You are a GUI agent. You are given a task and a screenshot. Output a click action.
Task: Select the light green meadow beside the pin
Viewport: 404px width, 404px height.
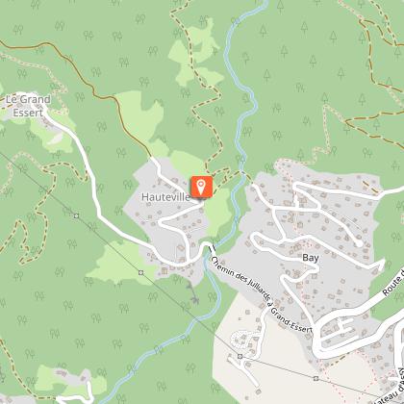click(218, 212)
